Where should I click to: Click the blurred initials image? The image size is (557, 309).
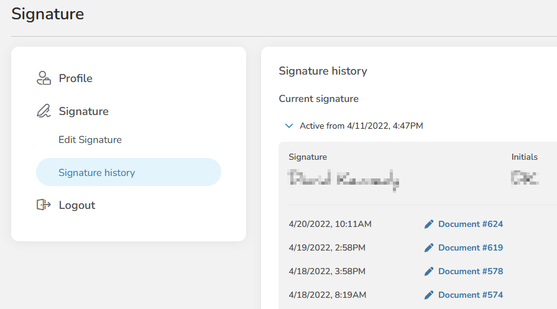click(524, 179)
